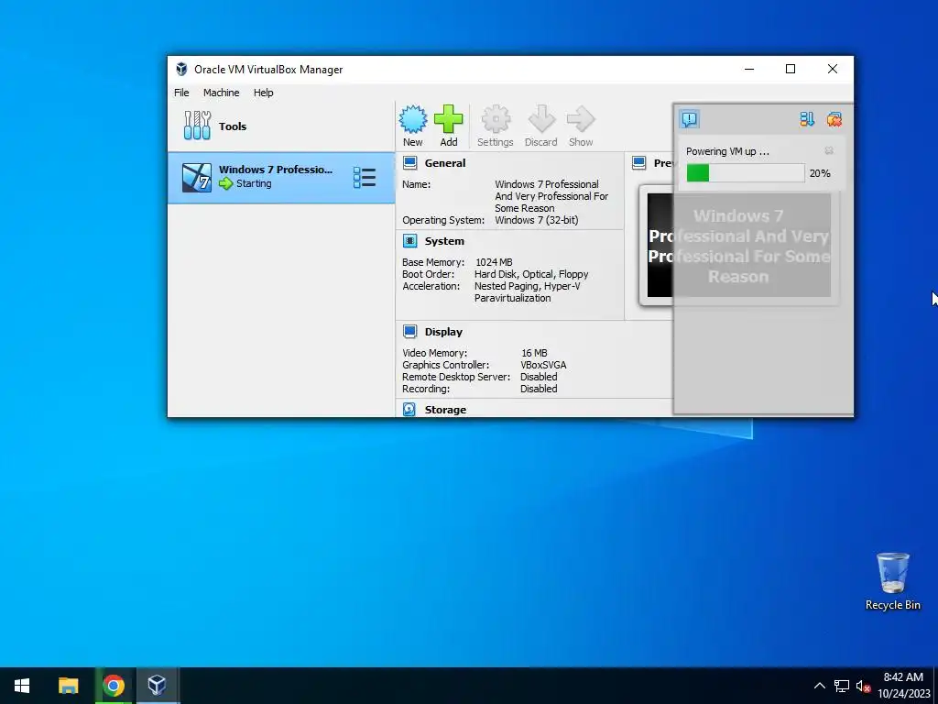Click the Display section header
The height and width of the screenshot is (704, 938).
(x=443, y=332)
